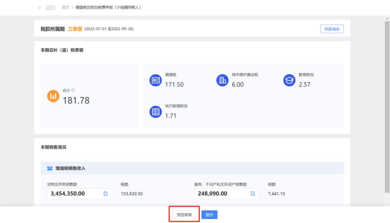Screen dimensions: 390x223
Task: Click the 三季度 tax period label
Action: [x=75, y=29]
